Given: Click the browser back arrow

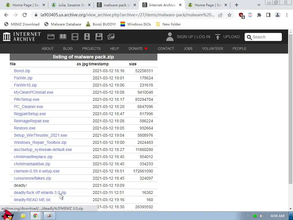Looking at the screenshot, I should click(x=6, y=15).
